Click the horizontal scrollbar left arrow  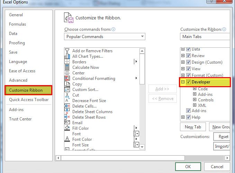point(58,158)
